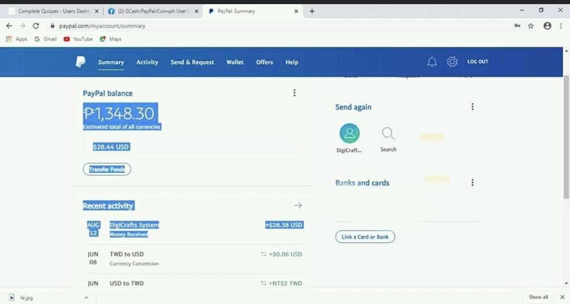Click Link a Card or Bank
The width and height of the screenshot is (570, 304).
click(365, 237)
